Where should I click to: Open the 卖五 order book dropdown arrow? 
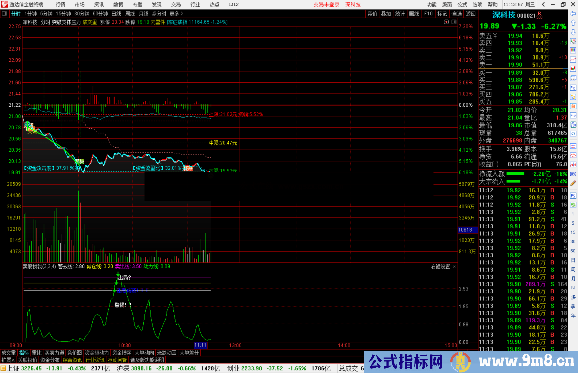pos(495,36)
